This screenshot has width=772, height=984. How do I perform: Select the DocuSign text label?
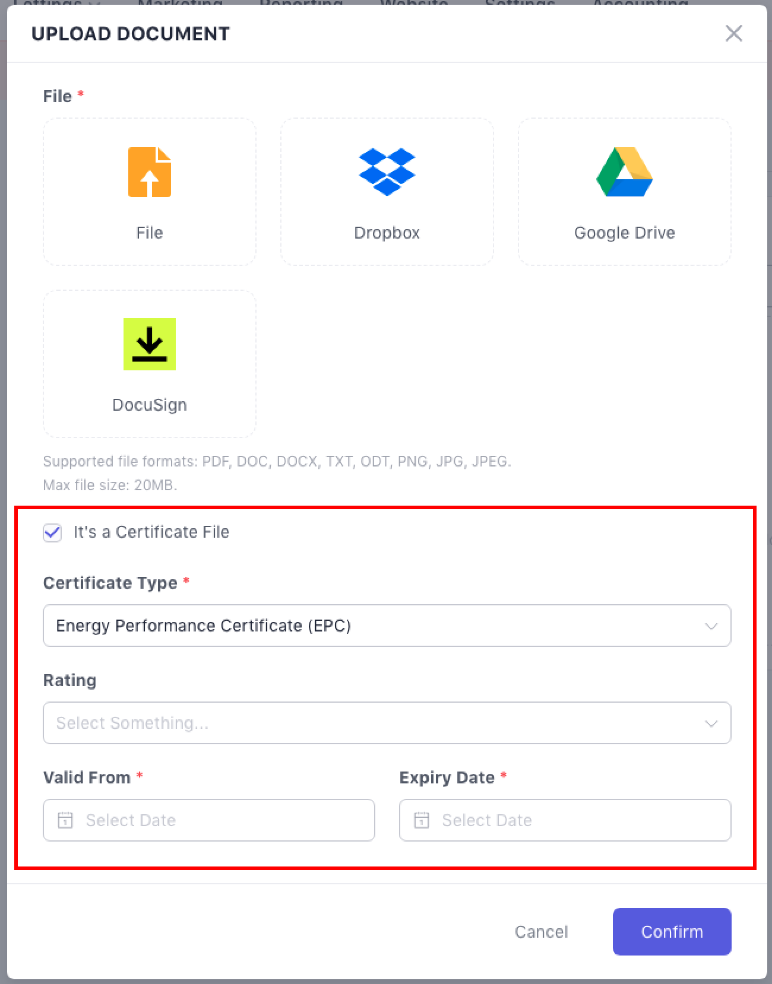tap(150, 405)
